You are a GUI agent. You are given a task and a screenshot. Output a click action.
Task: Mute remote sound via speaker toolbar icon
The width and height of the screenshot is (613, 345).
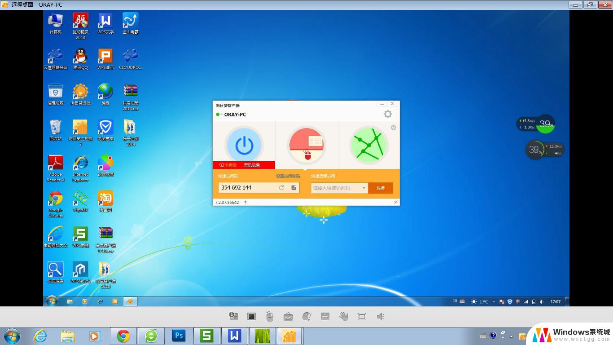tap(381, 316)
